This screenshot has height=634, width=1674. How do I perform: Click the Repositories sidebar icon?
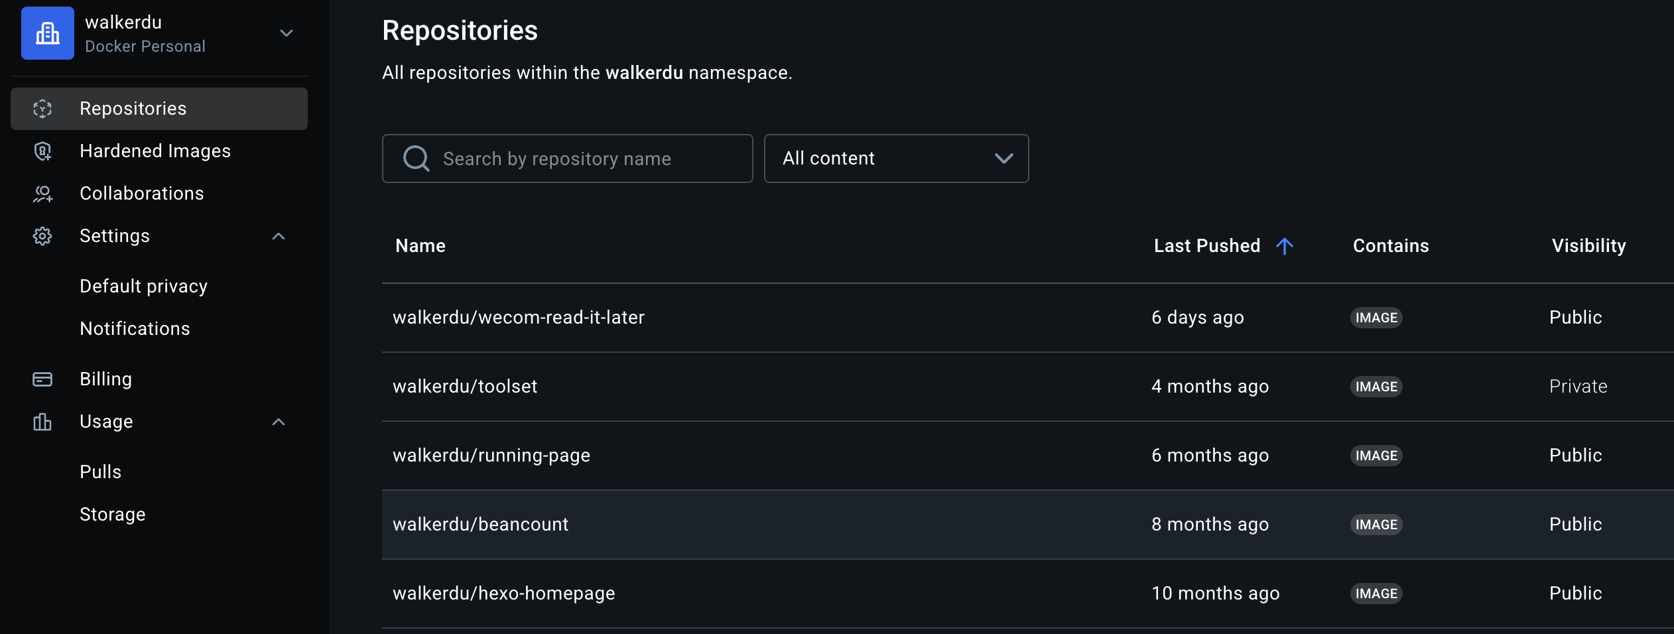[x=42, y=109]
